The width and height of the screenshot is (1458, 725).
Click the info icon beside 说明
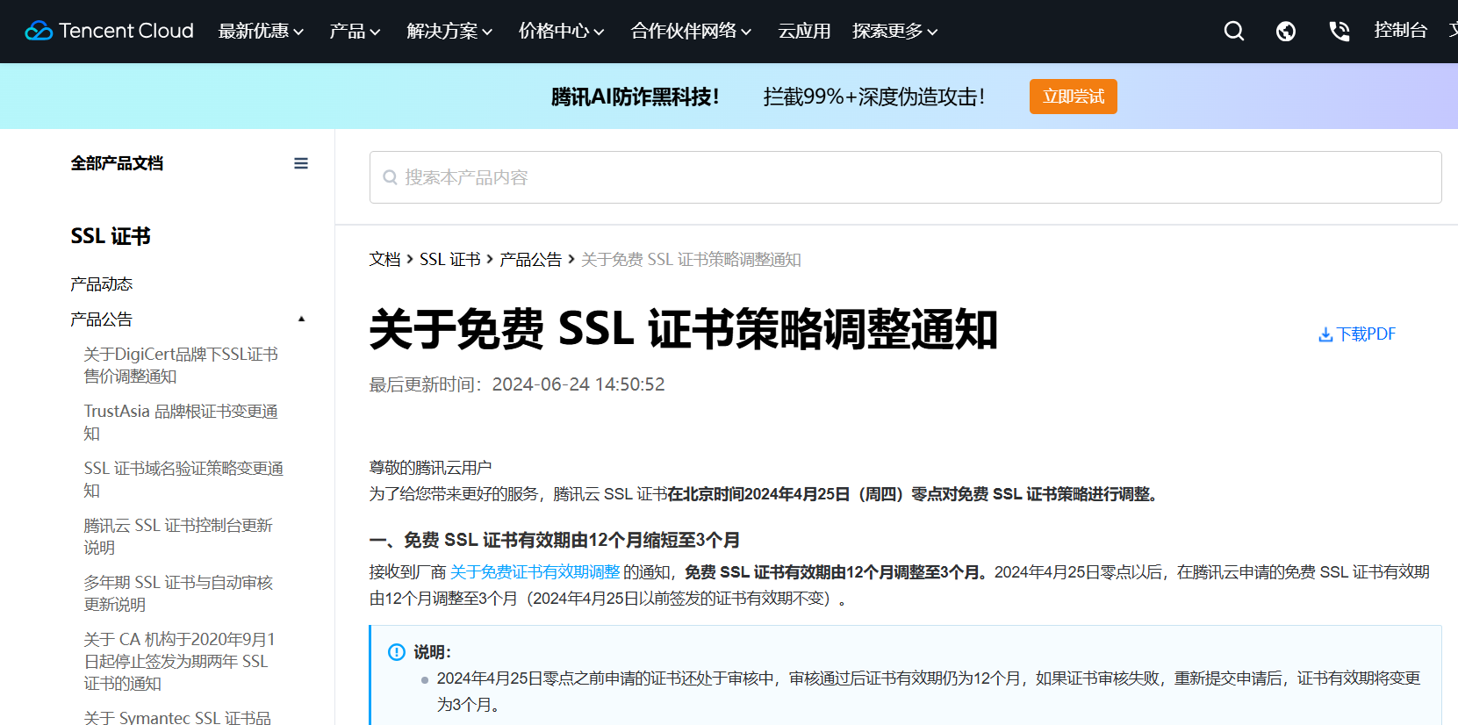click(397, 652)
